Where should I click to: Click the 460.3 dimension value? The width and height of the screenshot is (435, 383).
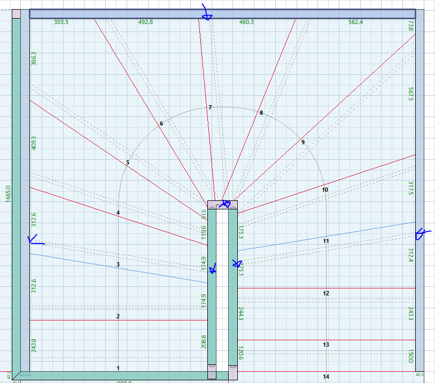246,22
